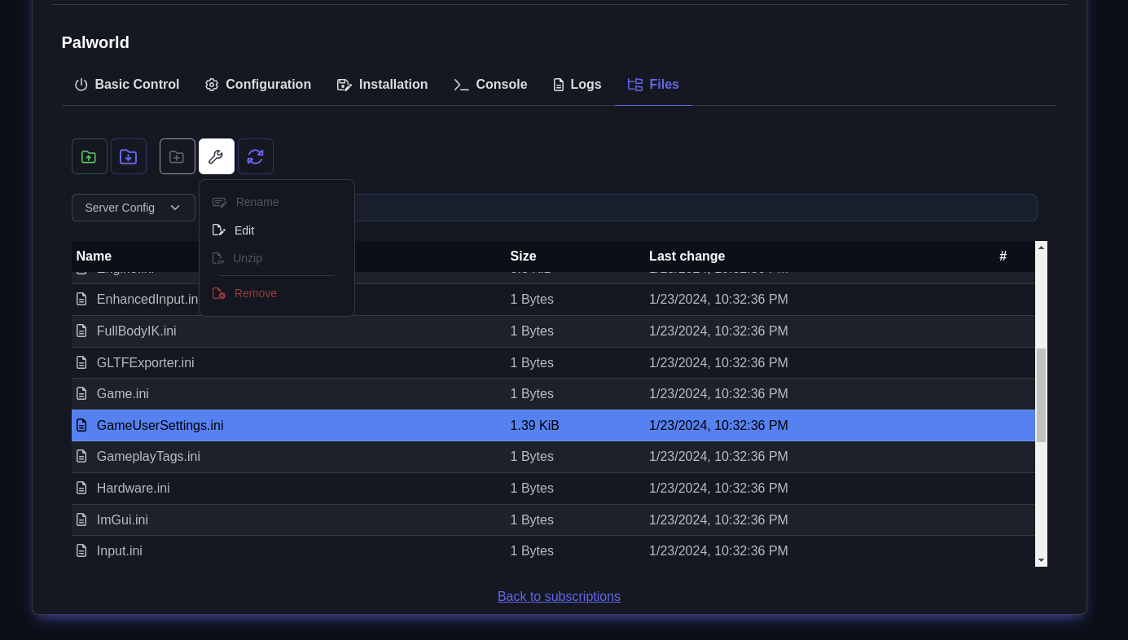This screenshot has width=1128, height=640.
Task: Click the file path input field
Action: 696,208
